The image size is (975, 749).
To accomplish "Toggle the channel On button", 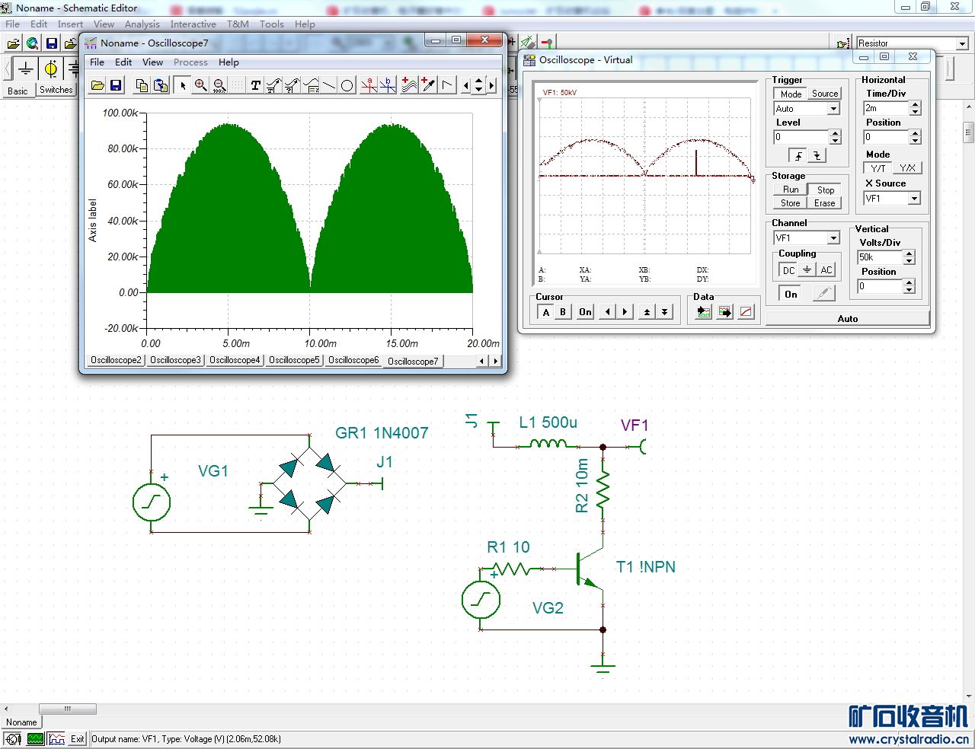I will [791, 294].
